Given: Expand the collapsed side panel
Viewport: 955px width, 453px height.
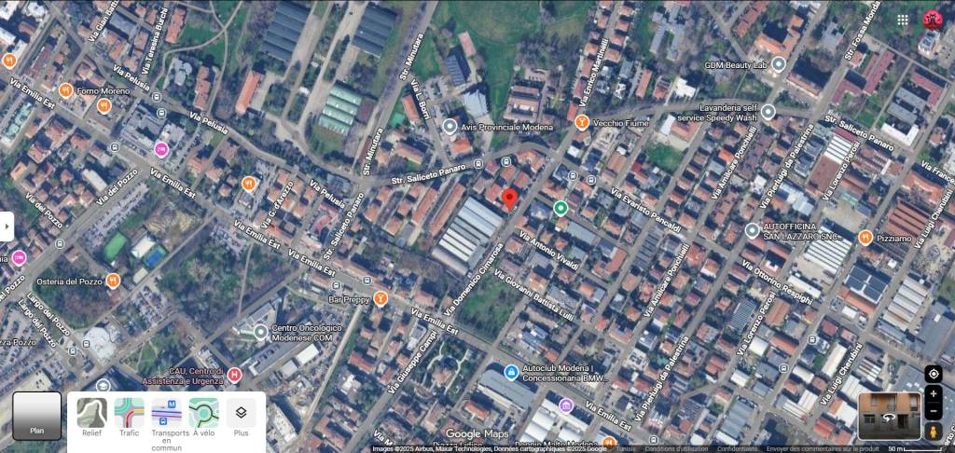Looking at the screenshot, I should [x=7, y=226].
